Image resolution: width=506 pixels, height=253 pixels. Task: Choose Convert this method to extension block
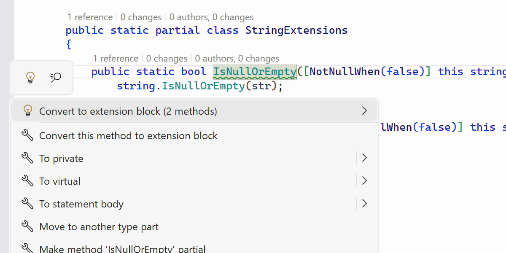tap(128, 136)
